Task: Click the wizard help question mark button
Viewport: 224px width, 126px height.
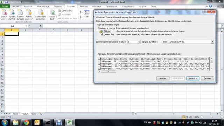Action: (x=204, y=12)
